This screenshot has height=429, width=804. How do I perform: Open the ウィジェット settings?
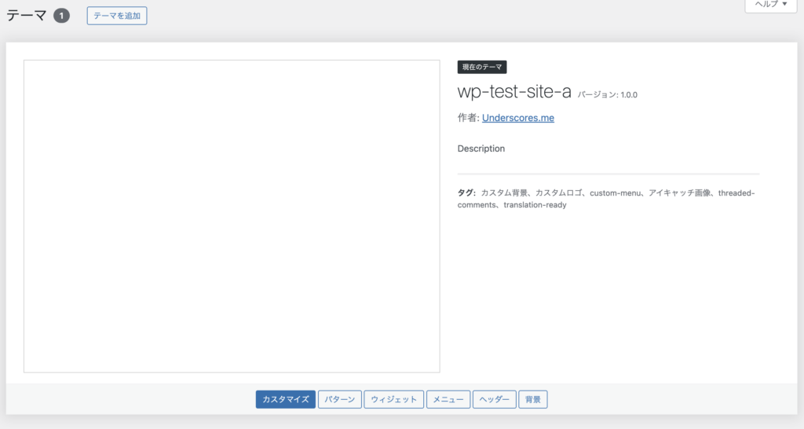tap(394, 399)
